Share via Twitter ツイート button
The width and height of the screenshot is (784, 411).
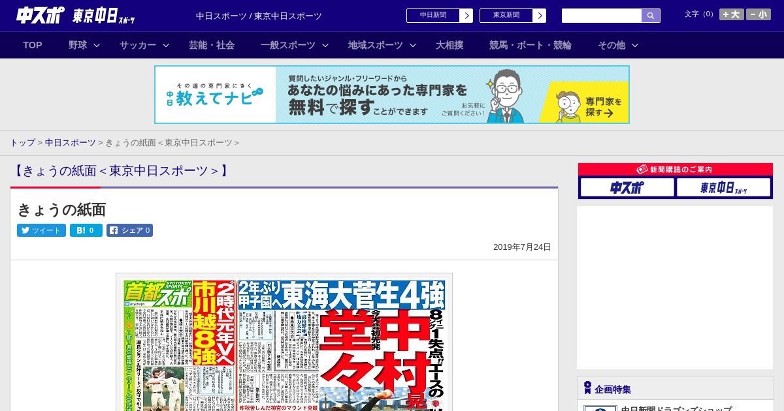coord(41,230)
